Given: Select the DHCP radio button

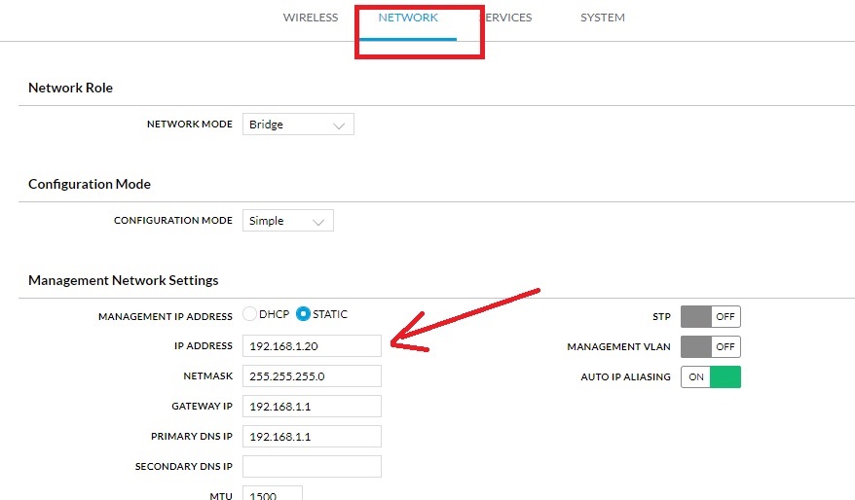Looking at the screenshot, I should tap(250, 314).
